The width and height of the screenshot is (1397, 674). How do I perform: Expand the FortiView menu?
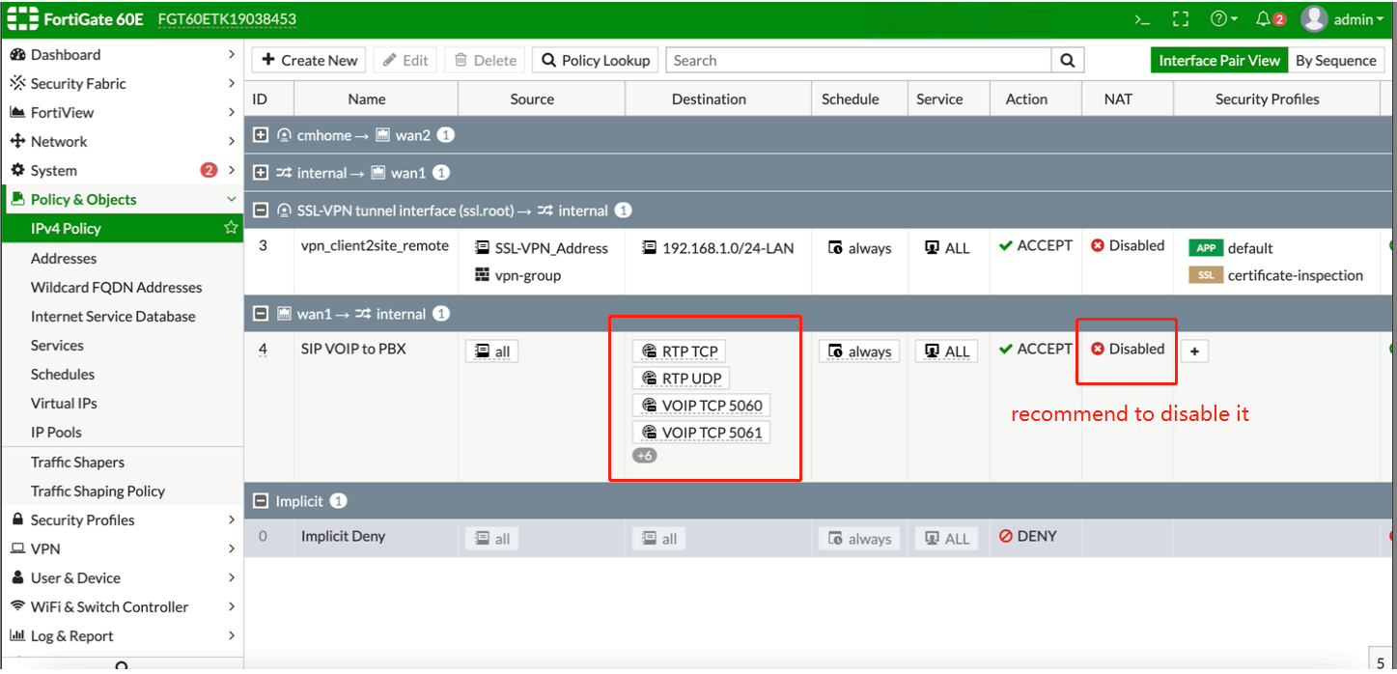point(122,112)
